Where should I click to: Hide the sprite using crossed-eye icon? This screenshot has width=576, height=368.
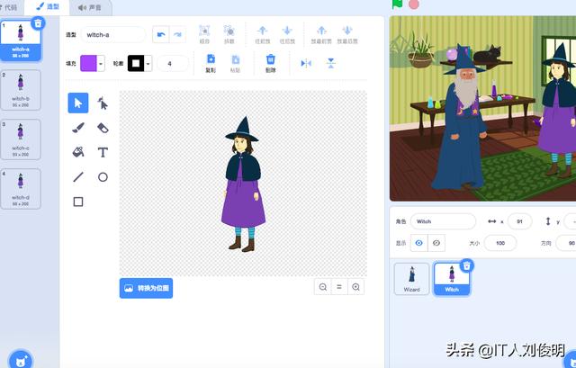(x=437, y=243)
